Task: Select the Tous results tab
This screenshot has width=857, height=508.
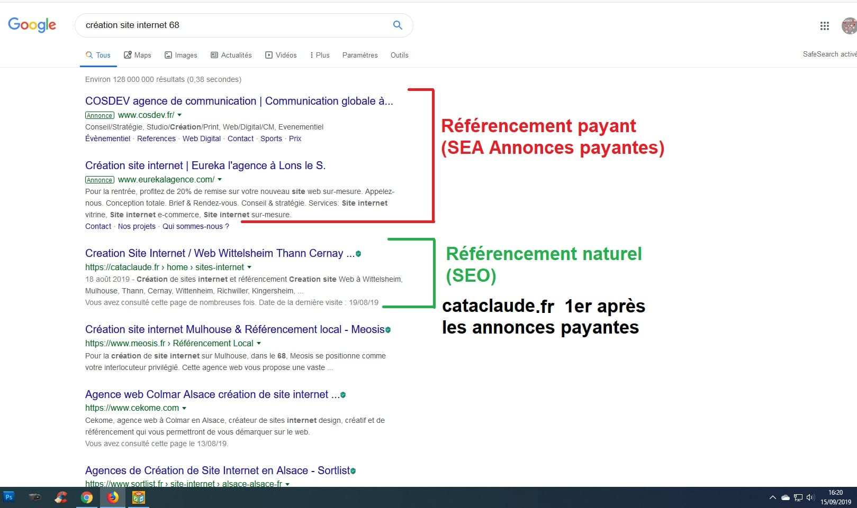Action: pyautogui.click(x=98, y=55)
